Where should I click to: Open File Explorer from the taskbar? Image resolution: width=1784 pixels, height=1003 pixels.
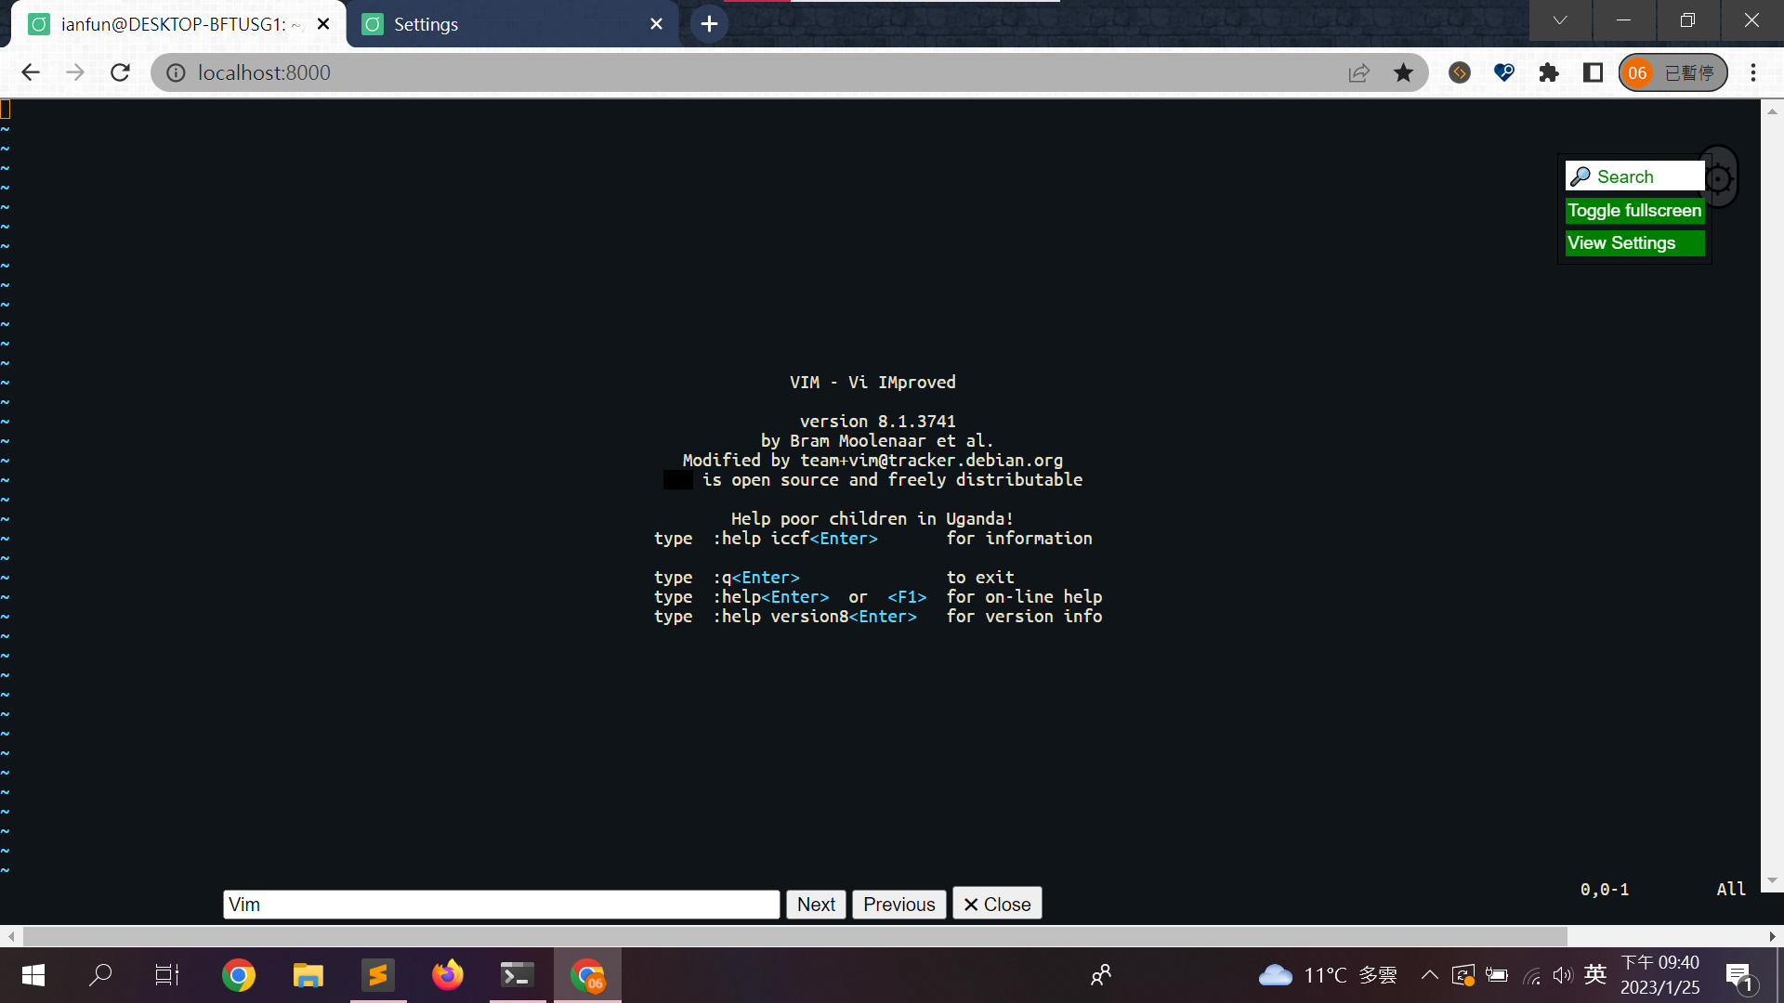308,975
